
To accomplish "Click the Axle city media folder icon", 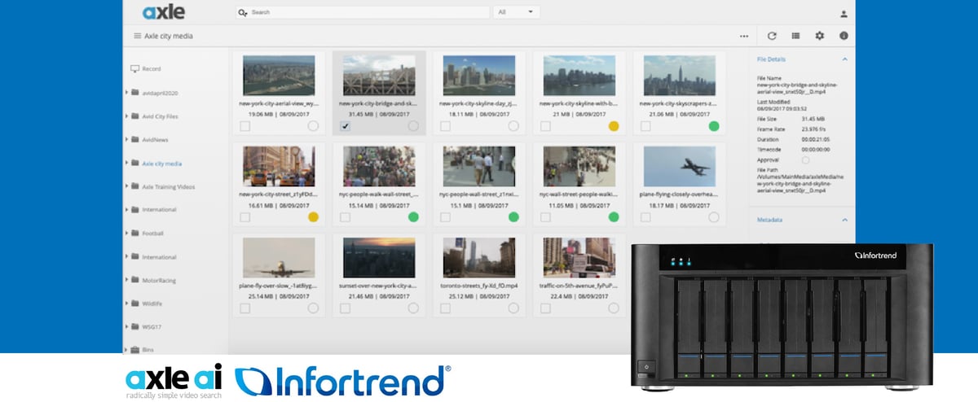I will click(134, 163).
